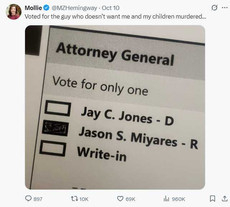This screenshot has width=230, height=207.
Task: Bookmark this post
Action: [212, 198]
